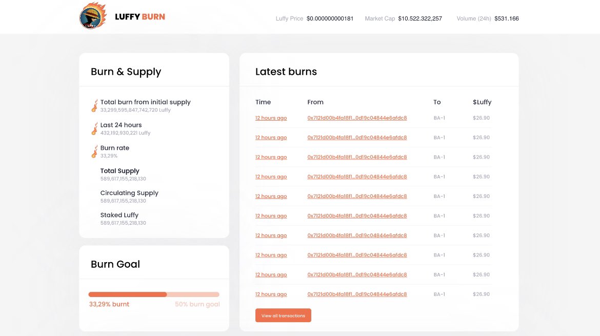
Task: Click the Burn rate label
Action: coord(115,148)
